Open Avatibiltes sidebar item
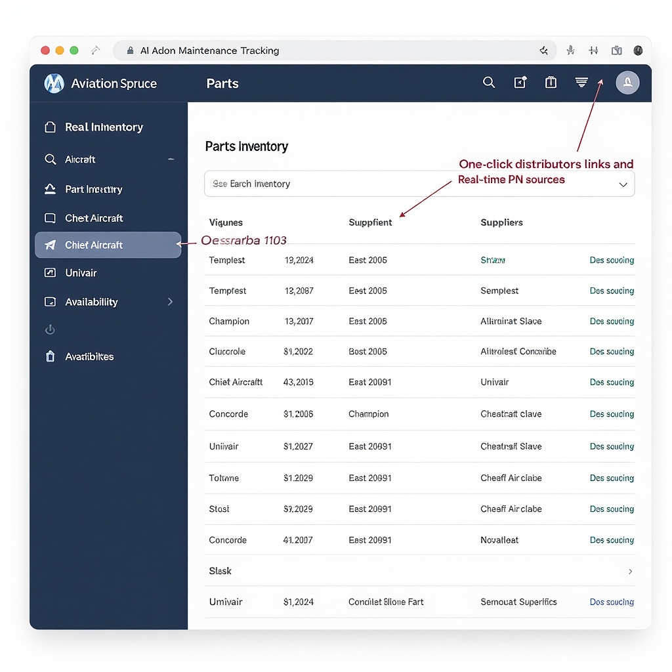 [89, 356]
